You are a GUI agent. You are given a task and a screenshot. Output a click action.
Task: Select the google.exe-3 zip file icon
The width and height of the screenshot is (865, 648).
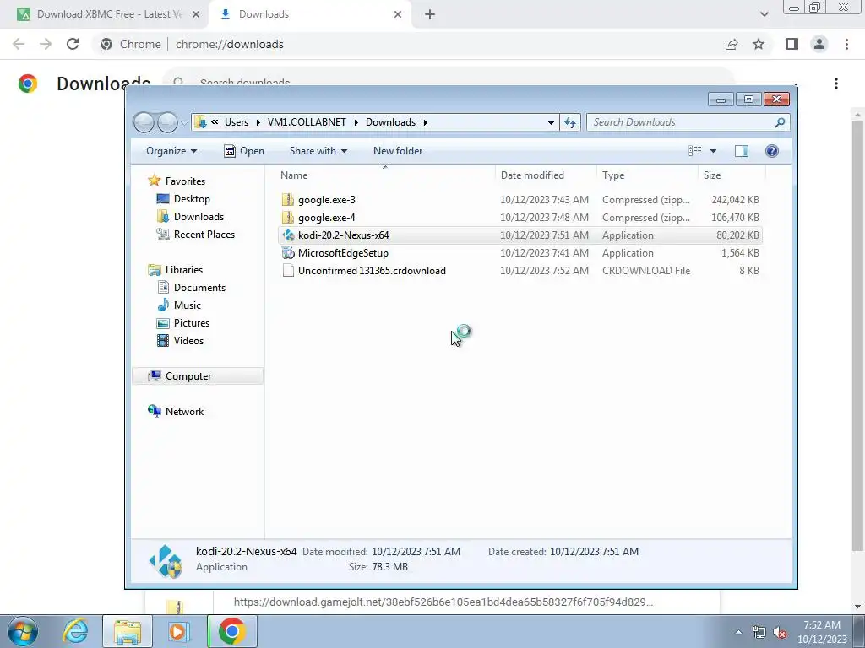click(x=288, y=199)
